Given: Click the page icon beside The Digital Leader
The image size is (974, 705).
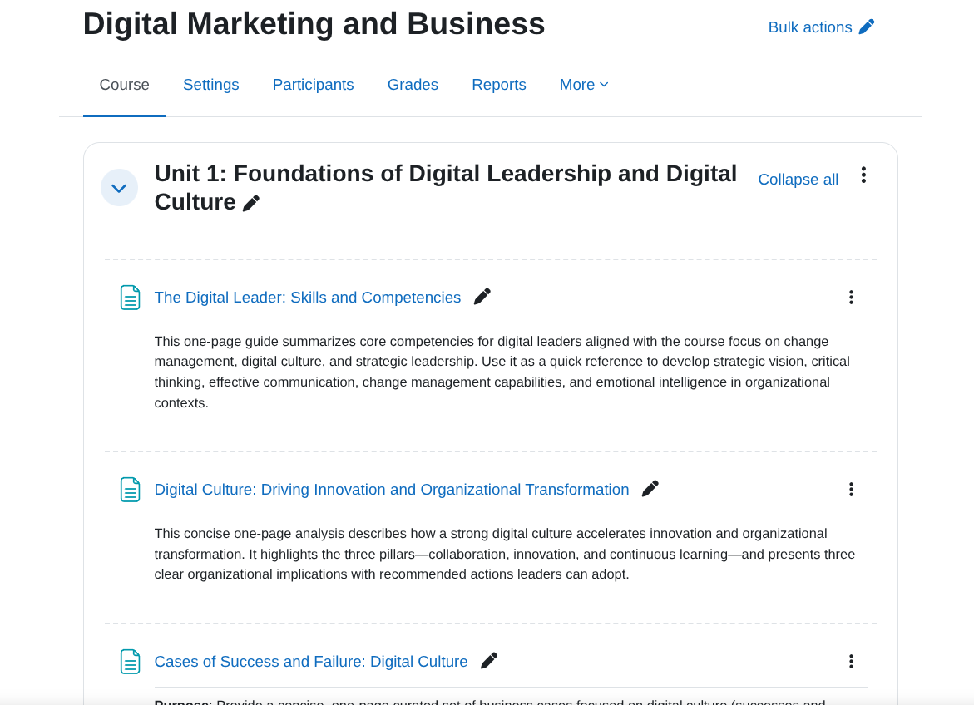Looking at the screenshot, I should coord(130,297).
